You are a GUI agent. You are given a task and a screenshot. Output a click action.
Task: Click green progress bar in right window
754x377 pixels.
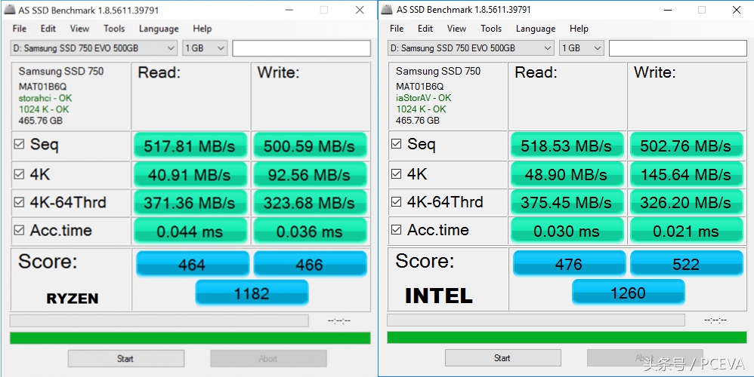coord(567,337)
